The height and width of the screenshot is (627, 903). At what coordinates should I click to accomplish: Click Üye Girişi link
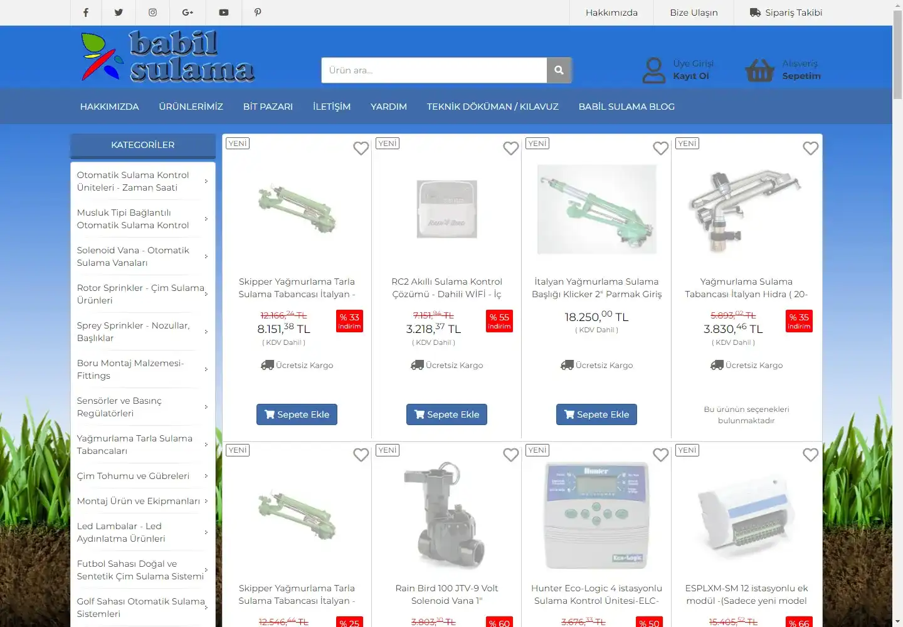click(x=693, y=63)
